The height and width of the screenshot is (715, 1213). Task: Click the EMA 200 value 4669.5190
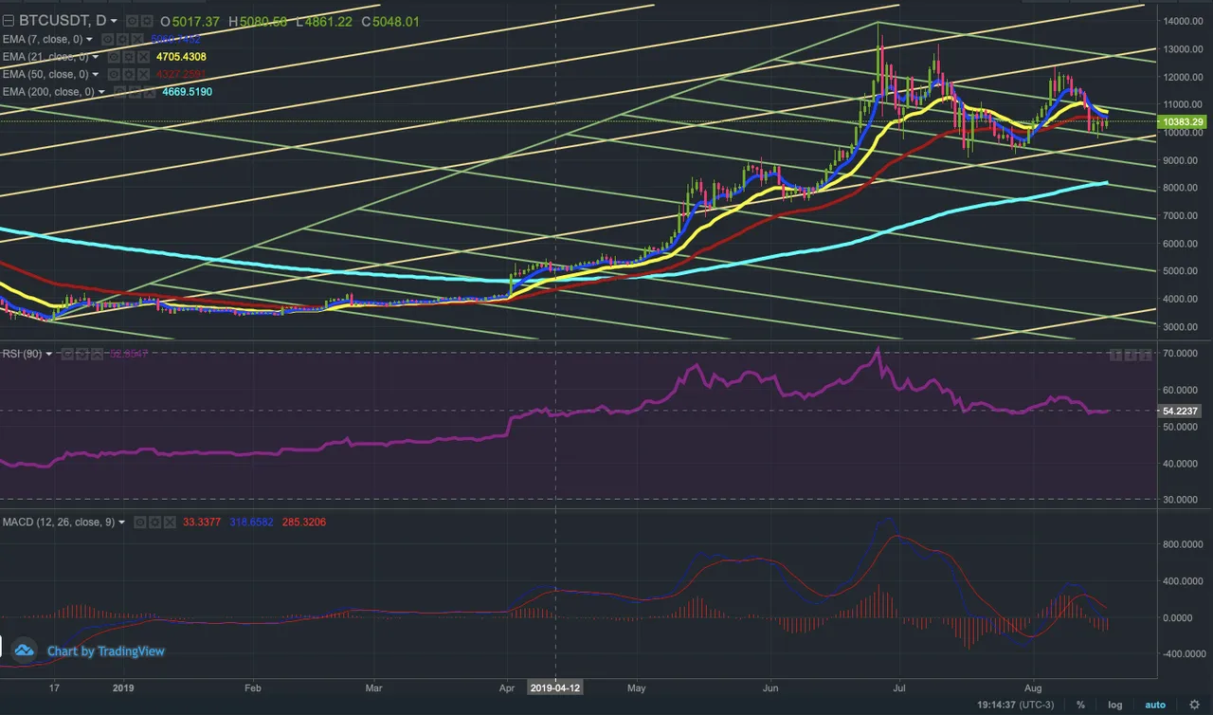[186, 92]
